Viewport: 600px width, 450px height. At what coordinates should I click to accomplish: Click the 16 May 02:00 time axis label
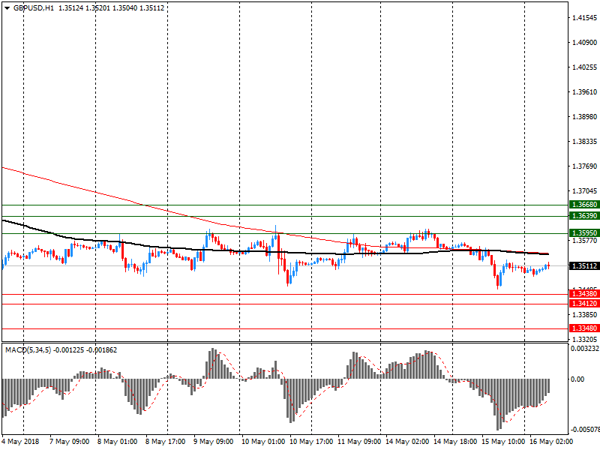(x=549, y=442)
